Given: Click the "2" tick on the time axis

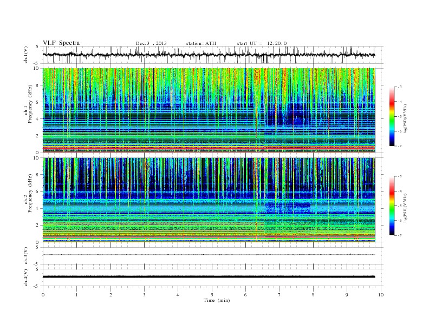Looking at the screenshot, I should click(x=110, y=295).
